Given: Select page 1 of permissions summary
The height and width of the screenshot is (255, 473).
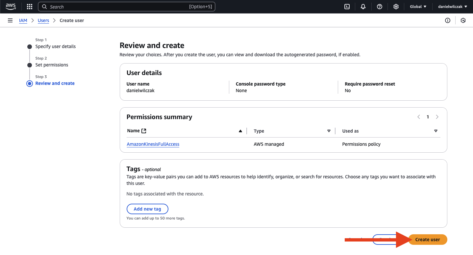Looking at the screenshot, I should point(428,117).
